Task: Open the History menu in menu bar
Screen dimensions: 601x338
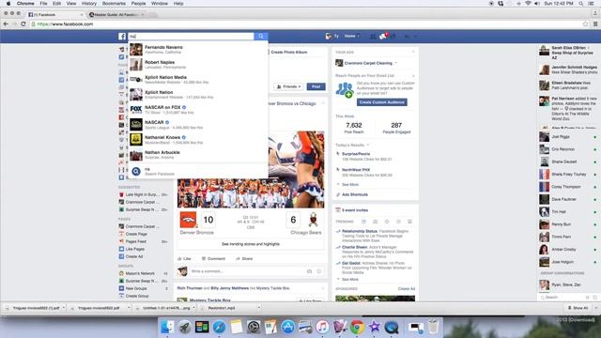Action: pyautogui.click(x=89, y=4)
